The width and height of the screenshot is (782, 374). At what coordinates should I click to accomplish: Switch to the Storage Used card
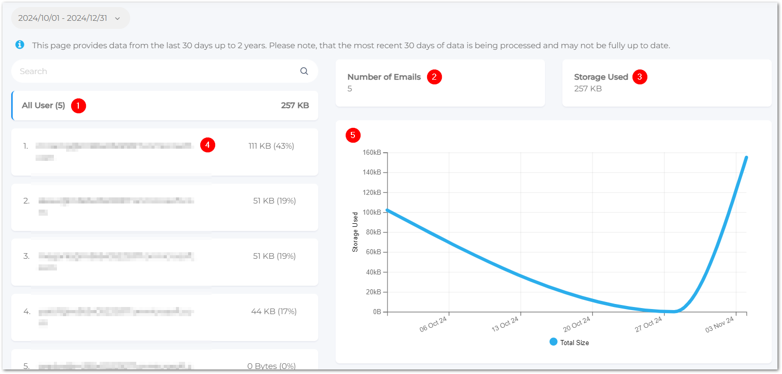(666, 83)
